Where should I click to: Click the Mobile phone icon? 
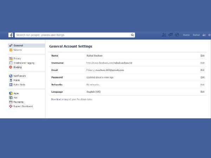[11, 80]
